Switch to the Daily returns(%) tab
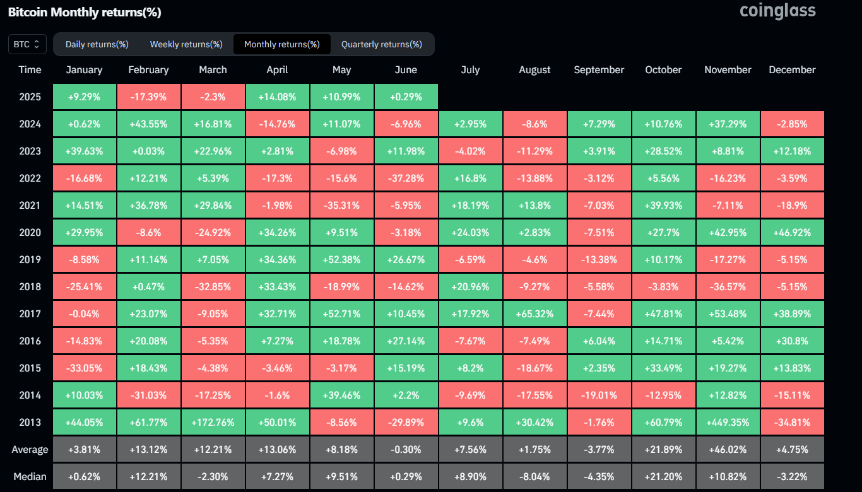 [x=96, y=44]
